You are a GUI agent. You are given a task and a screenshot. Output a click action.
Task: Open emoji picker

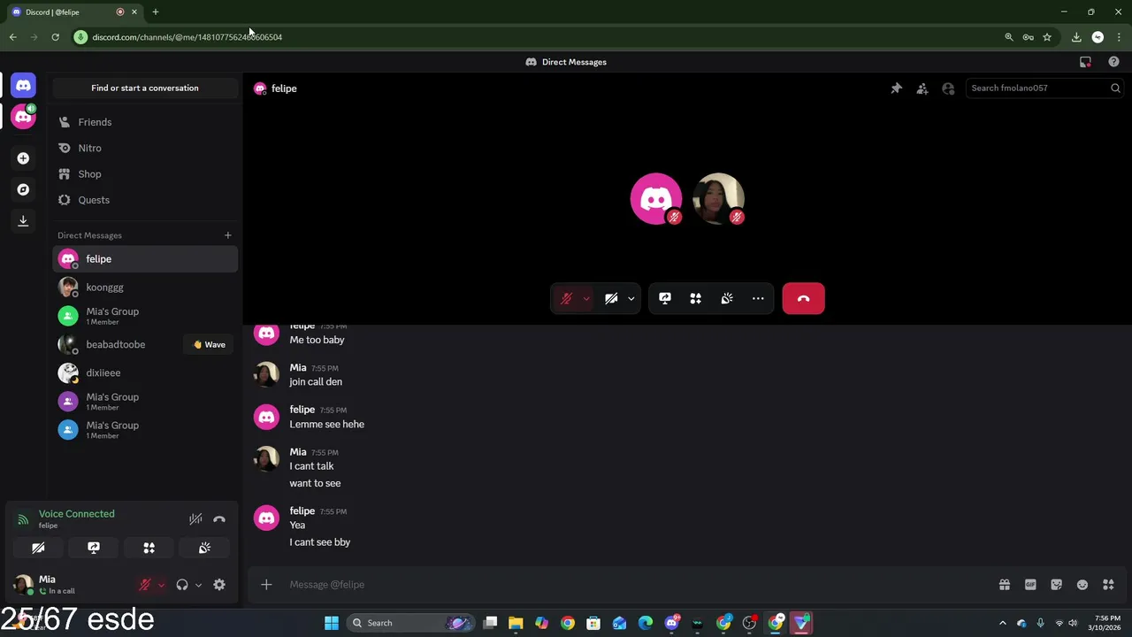(1082, 585)
